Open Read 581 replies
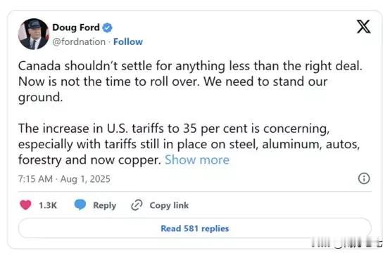Viewport: 390px width, 255px height. (x=195, y=228)
